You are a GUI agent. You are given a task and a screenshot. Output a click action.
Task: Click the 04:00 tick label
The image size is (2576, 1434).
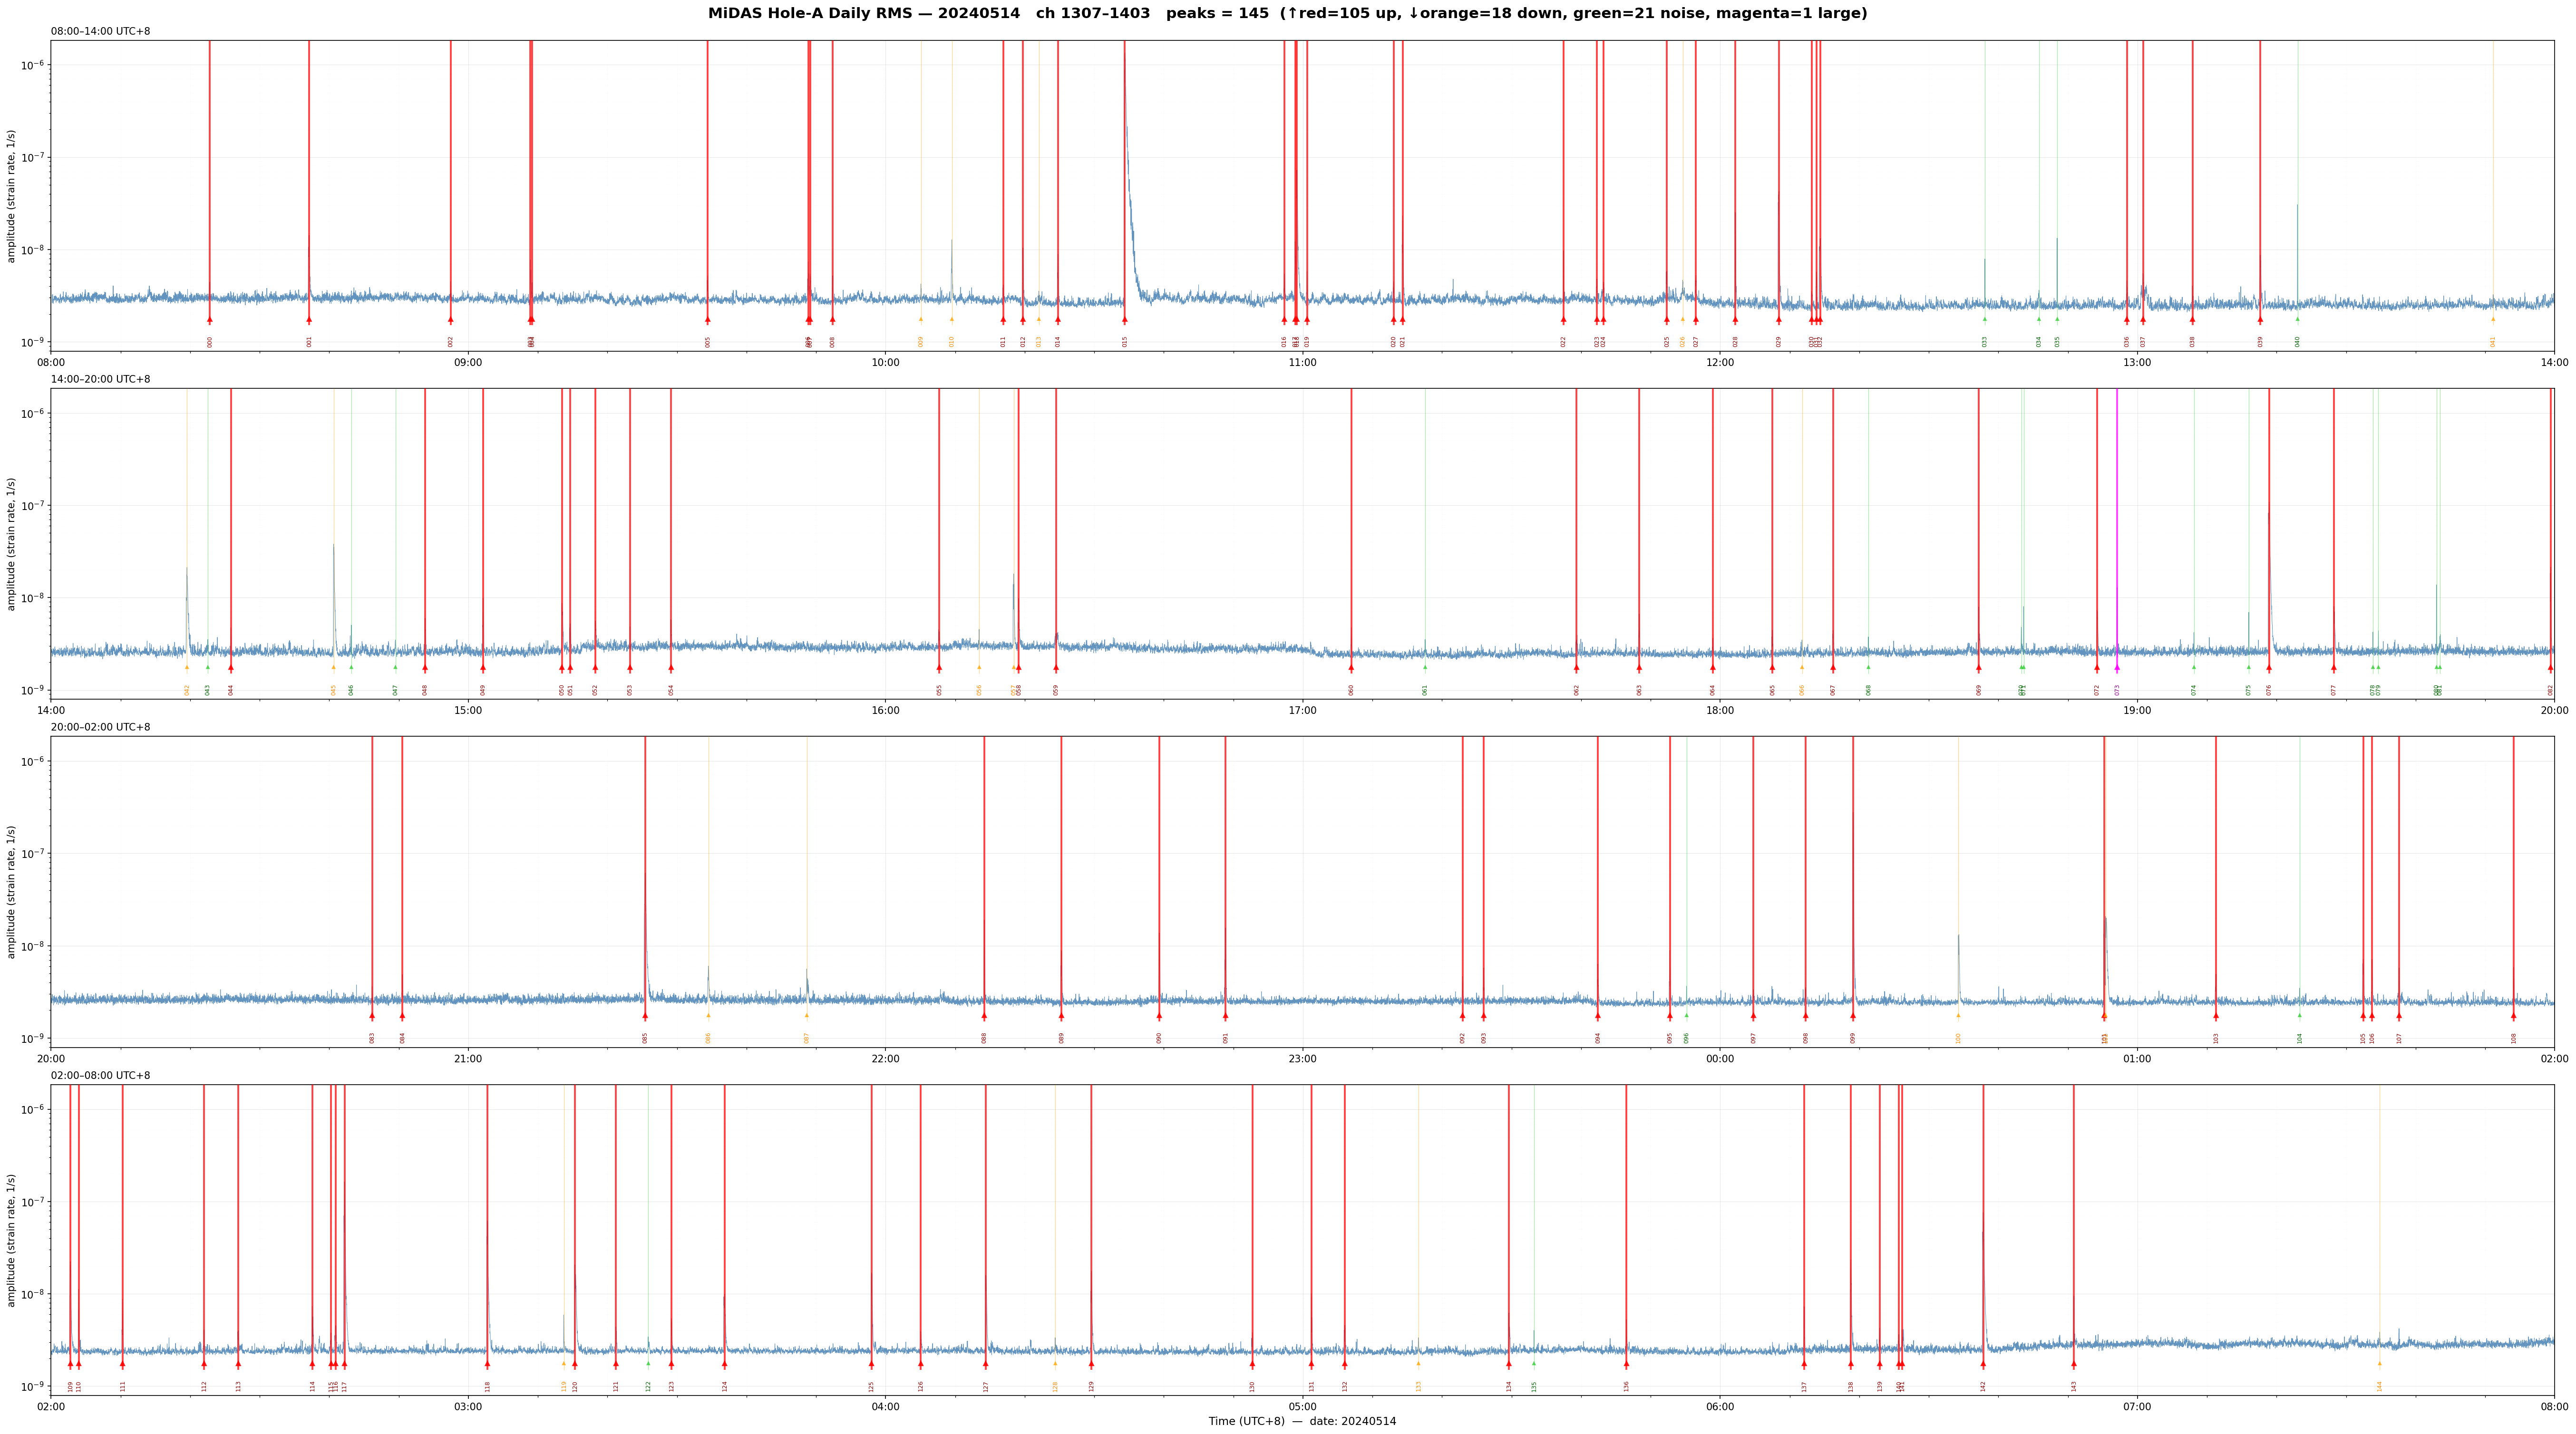pos(885,1406)
